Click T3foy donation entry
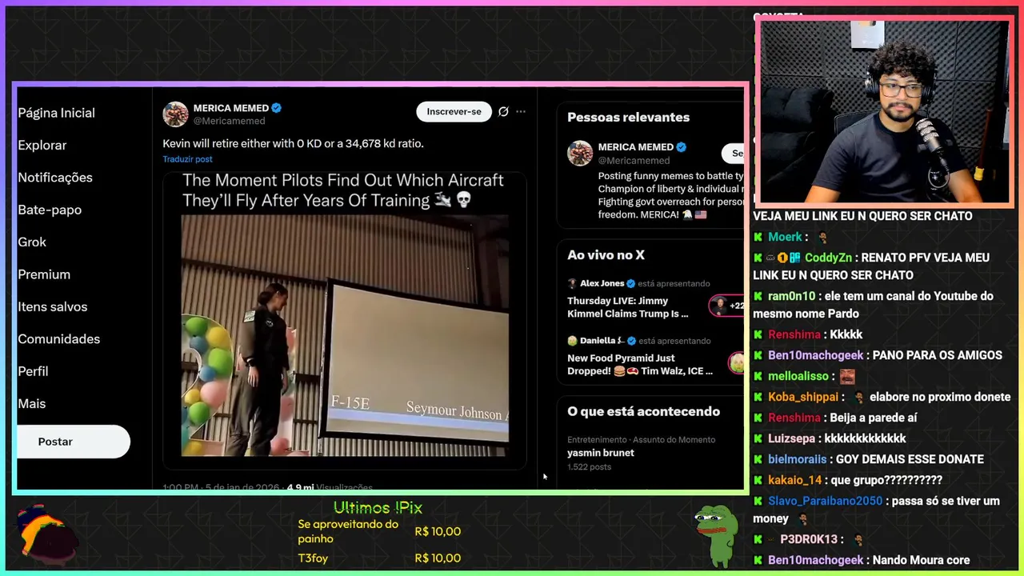 [313, 558]
